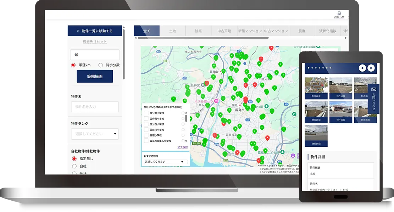Click the 検索をリセット link
The image size is (394, 212).
point(95,42)
